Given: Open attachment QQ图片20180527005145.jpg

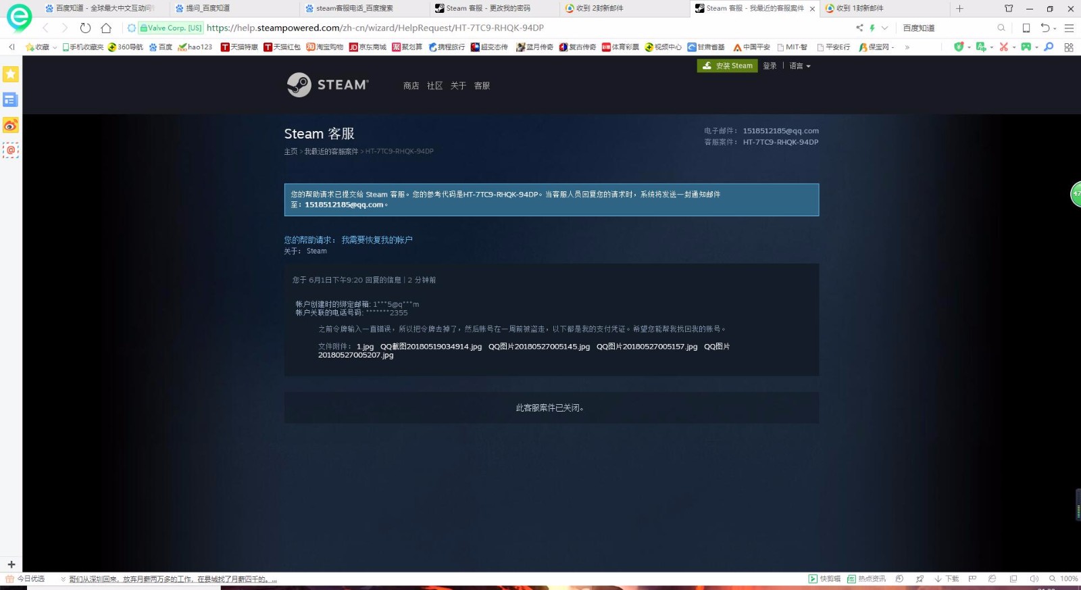Looking at the screenshot, I should click(539, 347).
